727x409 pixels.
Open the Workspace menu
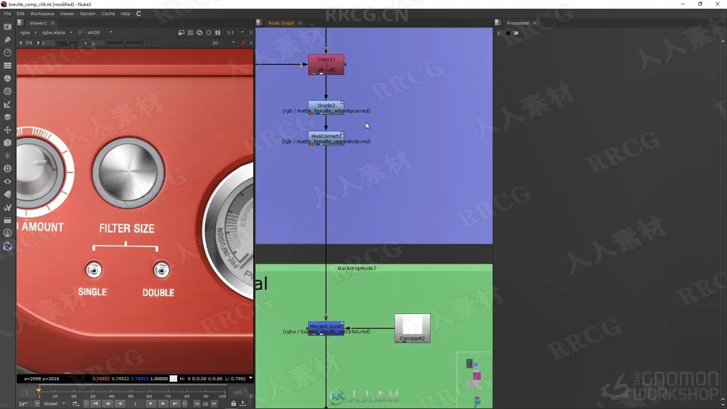click(42, 14)
